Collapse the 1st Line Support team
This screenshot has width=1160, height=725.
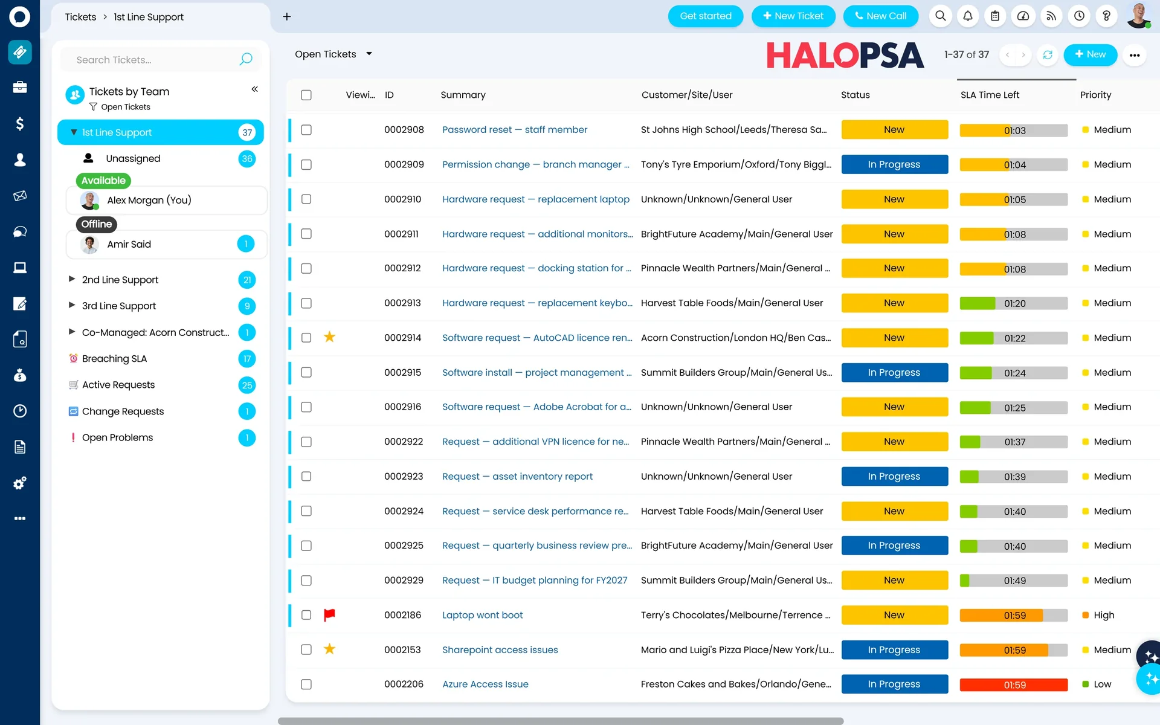pyautogui.click(x=74, y=132)
